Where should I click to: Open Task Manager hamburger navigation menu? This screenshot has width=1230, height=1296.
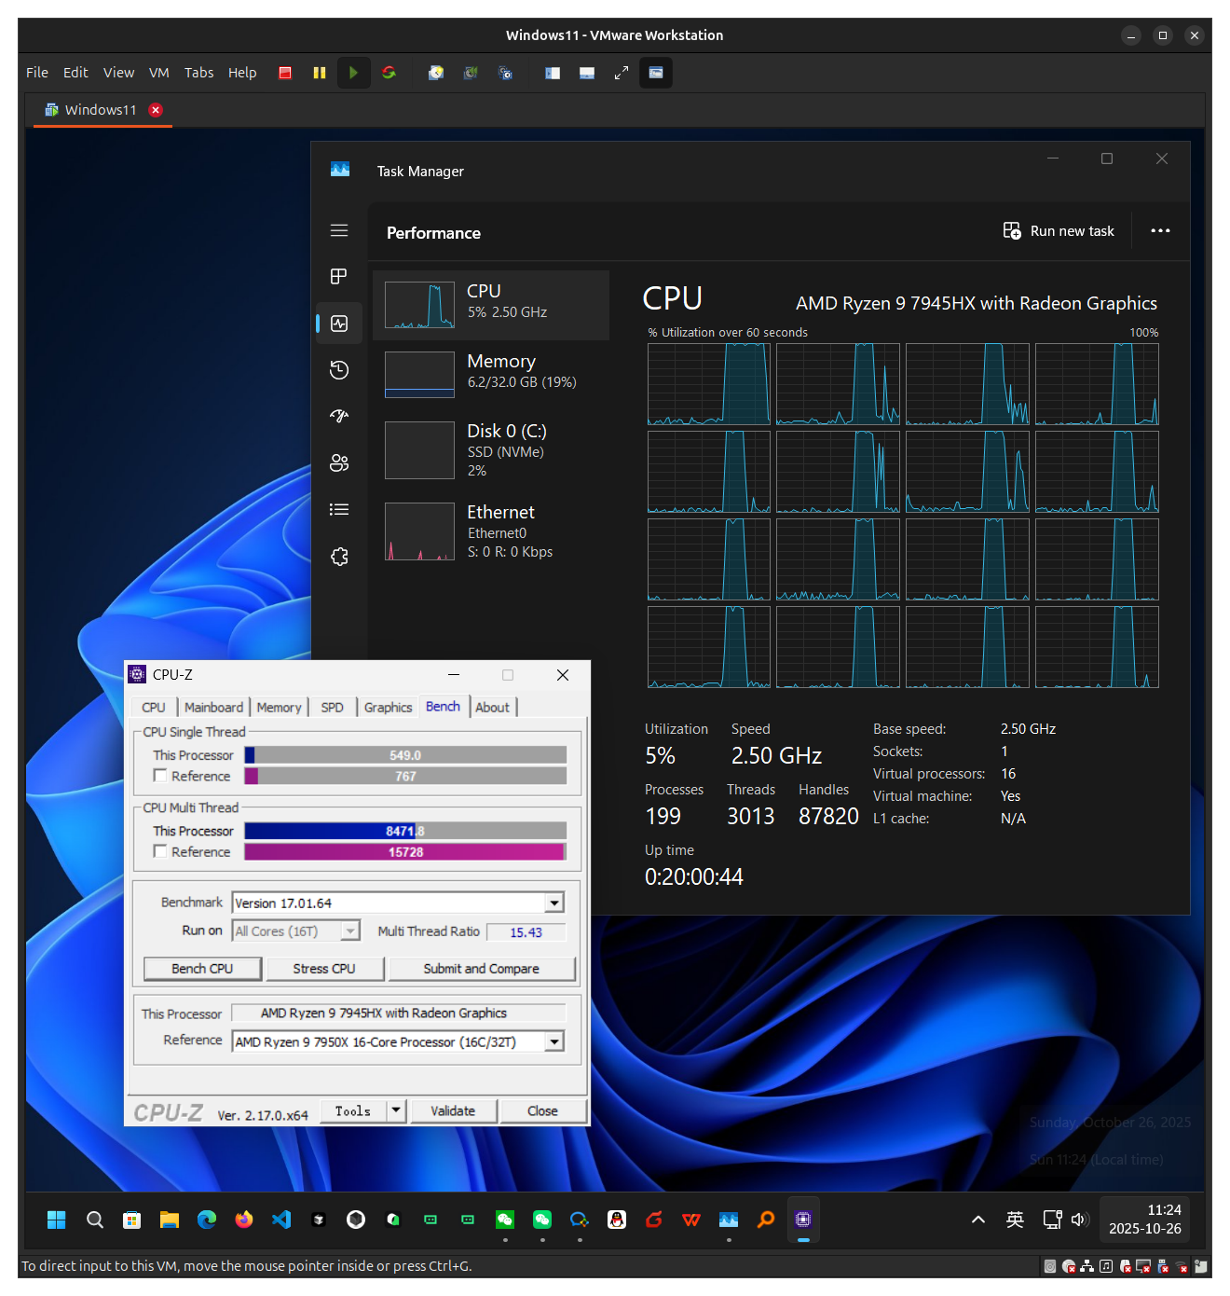click(x=339, y=230)
